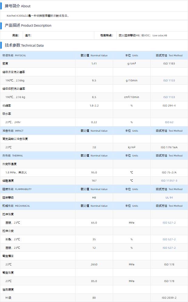Open the ISO 2039-2 Rockwell hardness method
This screenshot has height=302, width=188.
(x=169, y=298)
